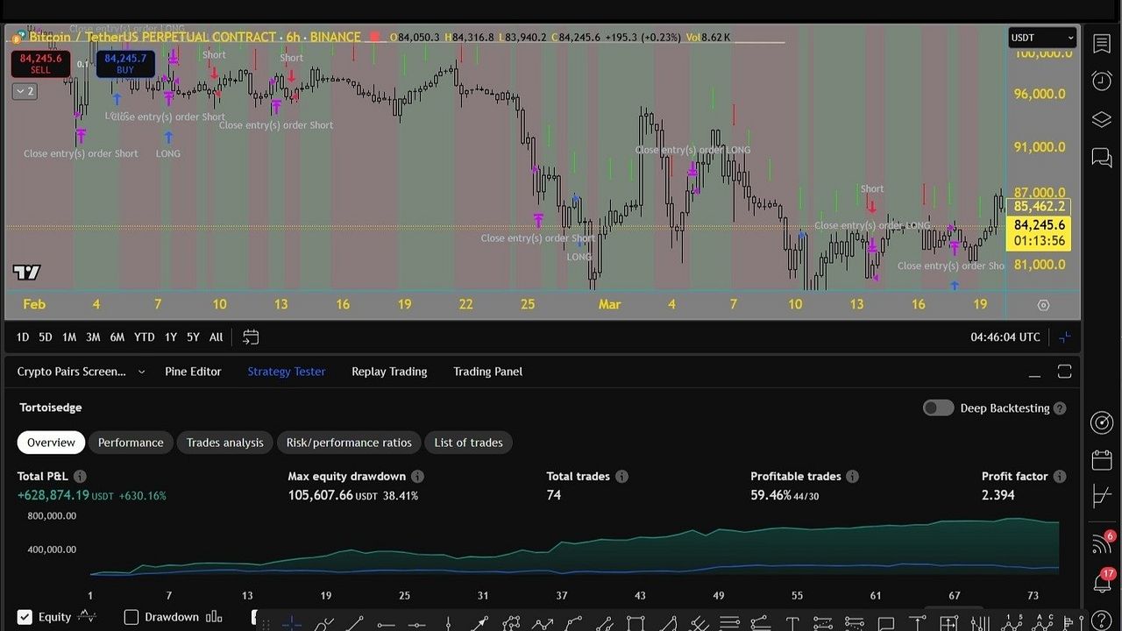Image resolution: width=1122 pixels, height=631 pixels.
Task: Switch to Pine Editor tab
Action: [193, 372]
